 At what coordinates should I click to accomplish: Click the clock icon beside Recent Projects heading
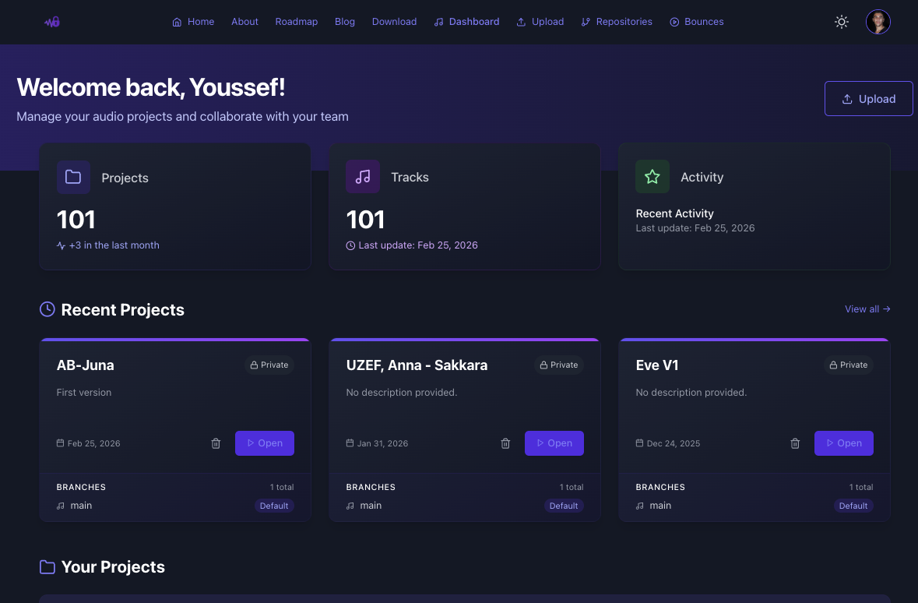coord(47,309)
